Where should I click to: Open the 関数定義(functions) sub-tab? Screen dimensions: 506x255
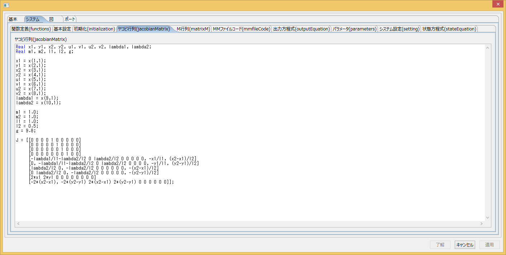coord(31,29)
